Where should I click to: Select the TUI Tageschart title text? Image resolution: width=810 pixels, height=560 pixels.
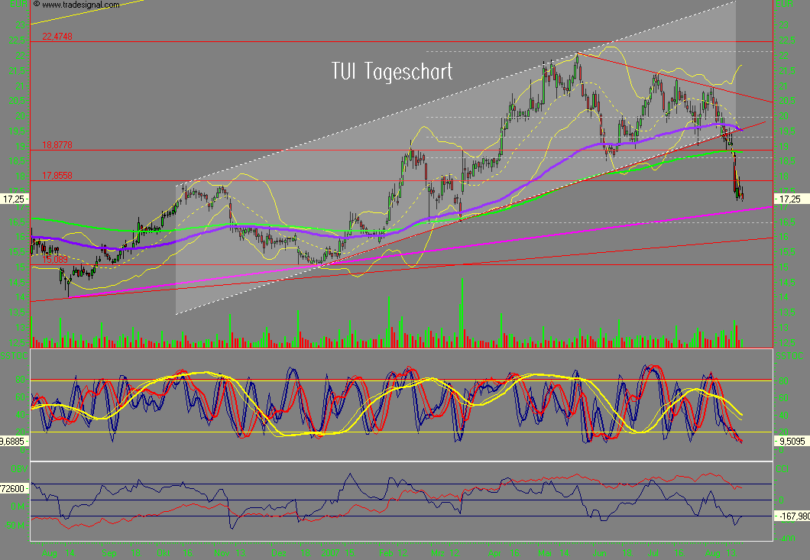(x=392, y=72)
